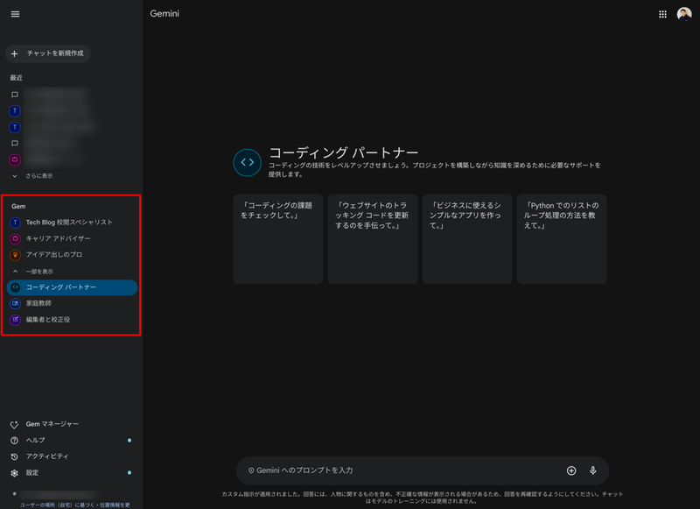This screenshot has width=700, height=509.
Task: Select Tech Blog 校閲スペシャリスト Gem
Action: tap(72, 223)
